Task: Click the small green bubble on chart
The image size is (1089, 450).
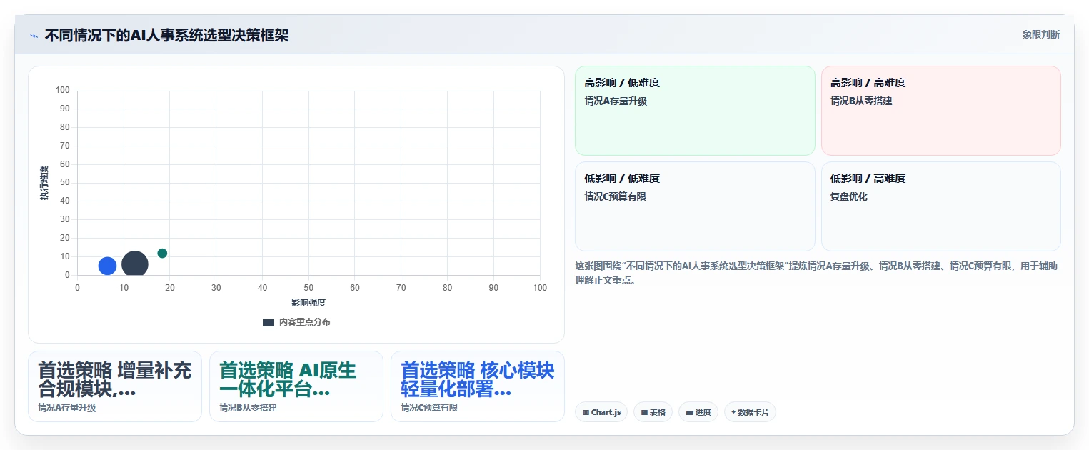Action: [x=162, y=253]
